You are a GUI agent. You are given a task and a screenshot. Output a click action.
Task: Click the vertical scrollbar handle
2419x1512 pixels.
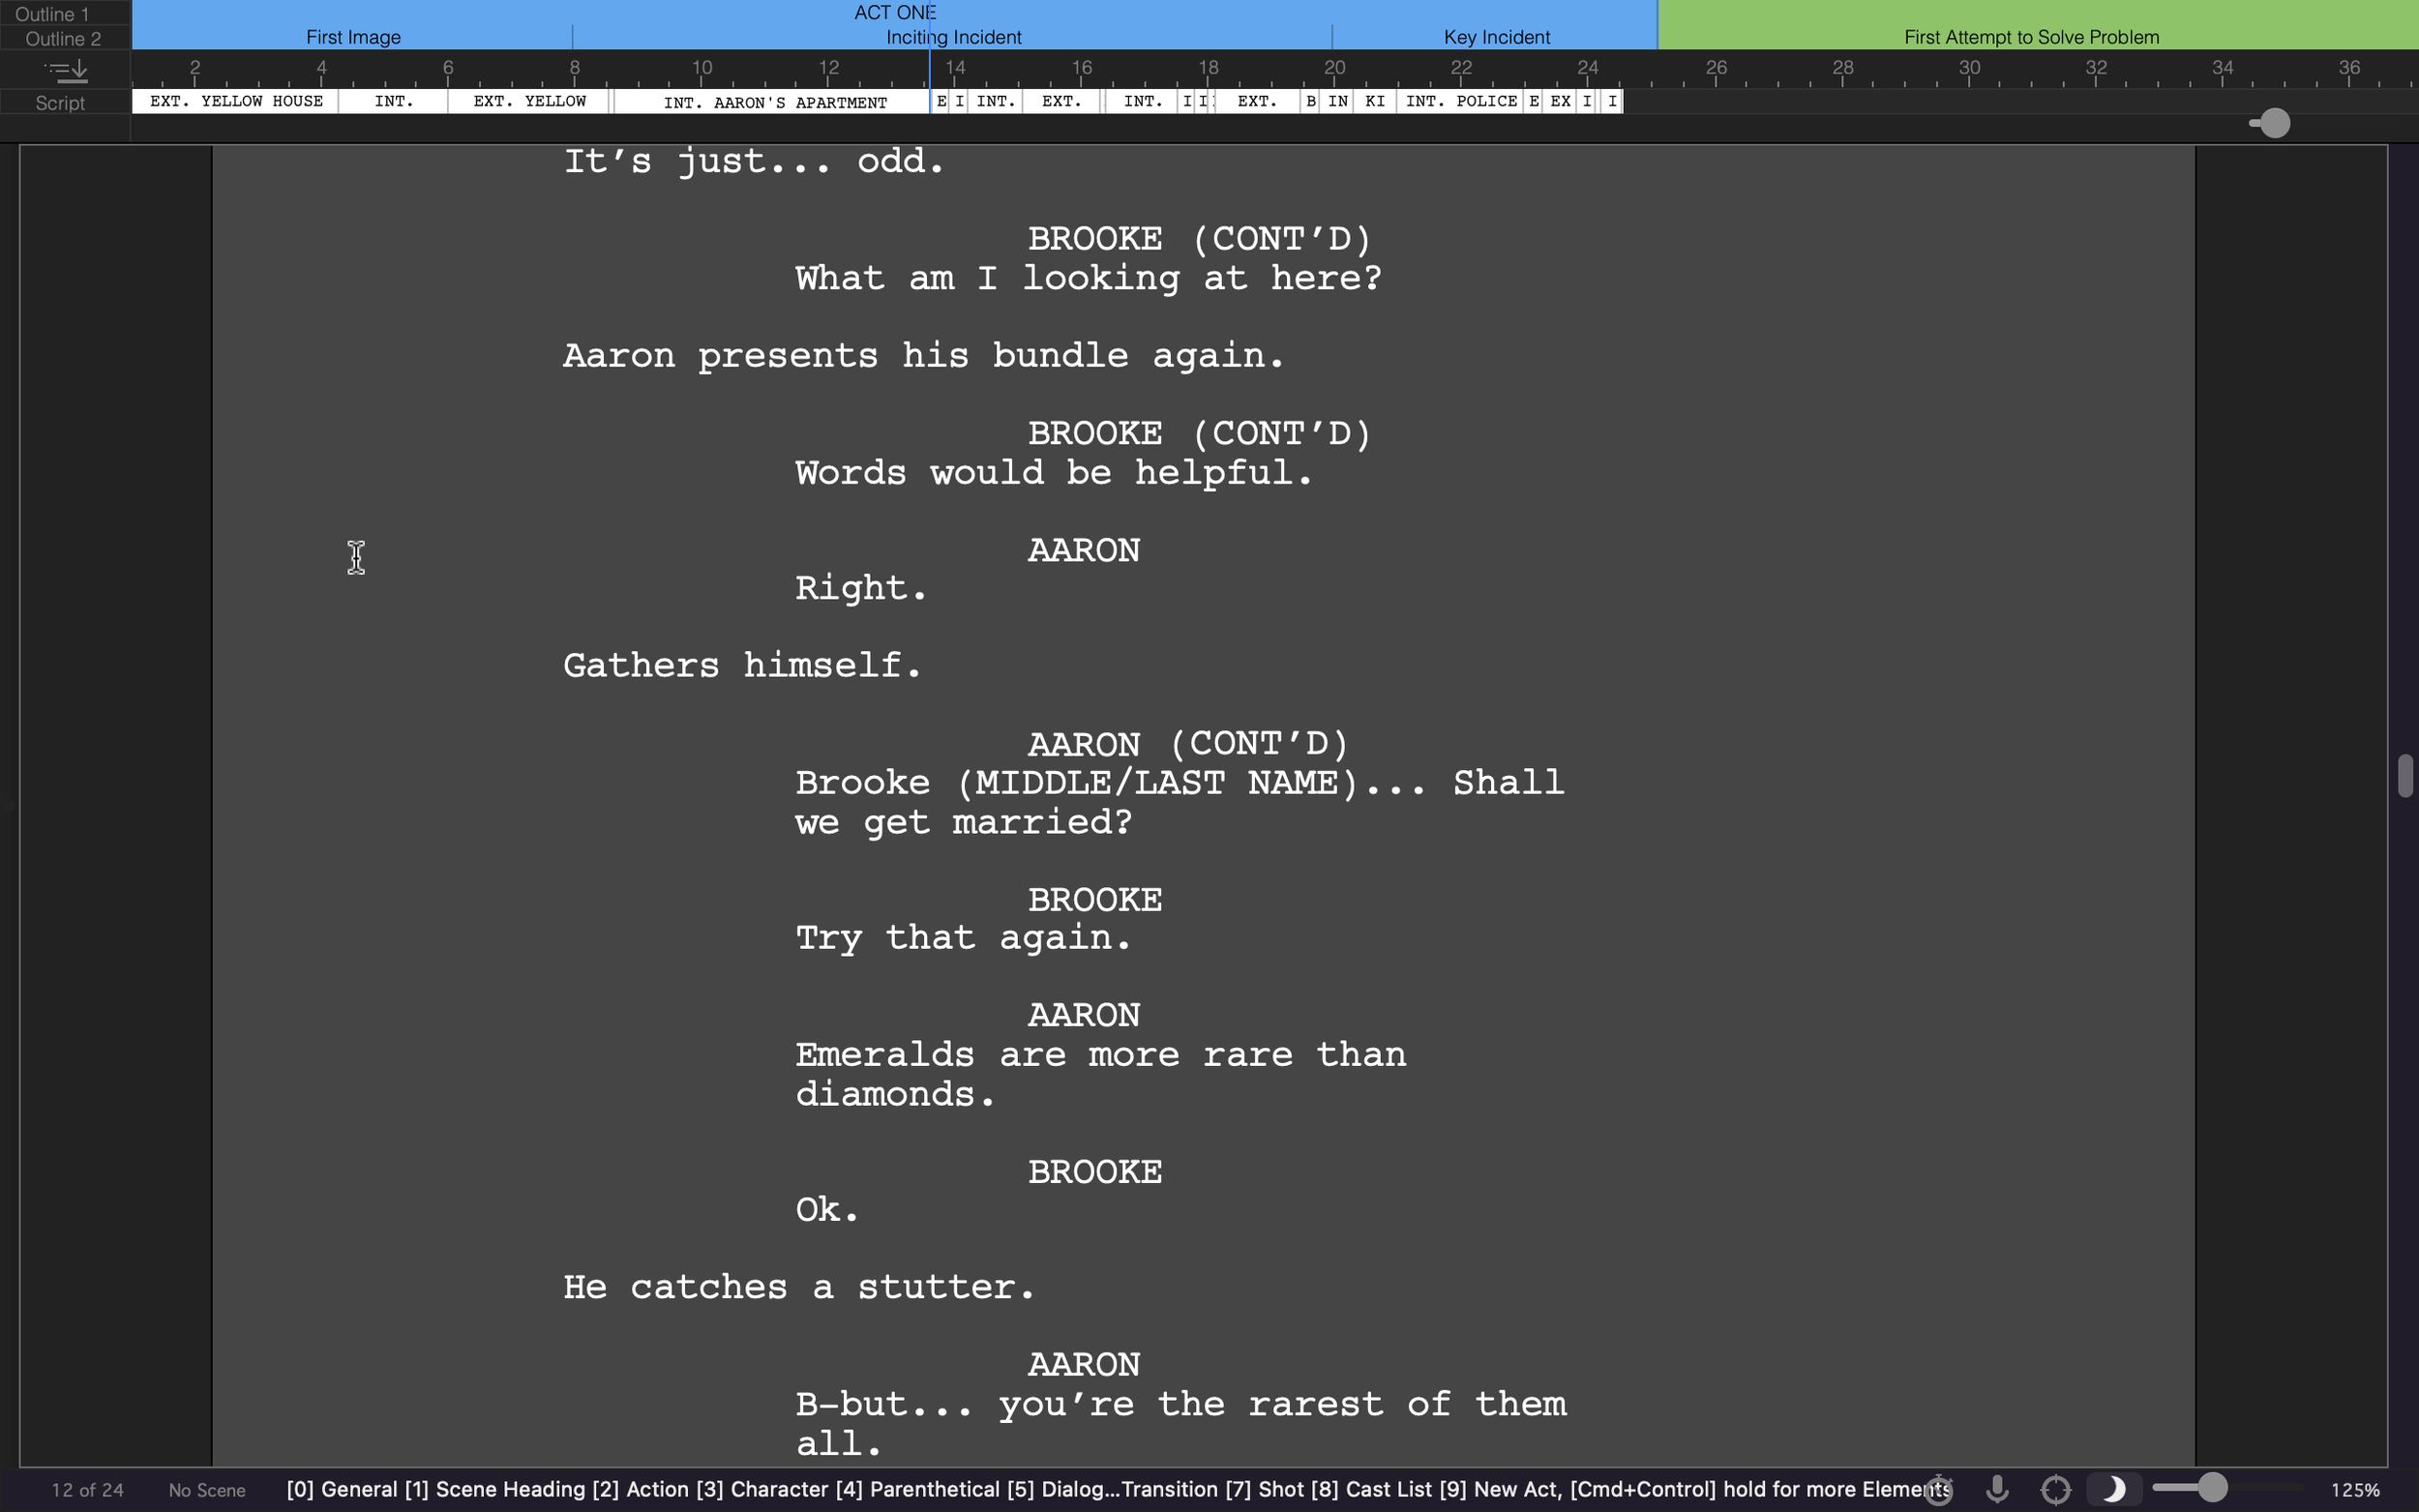pos(2405,775)
